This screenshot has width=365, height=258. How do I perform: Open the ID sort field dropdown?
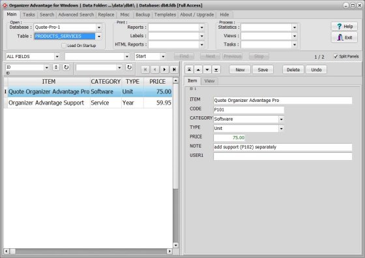(47, 67)
